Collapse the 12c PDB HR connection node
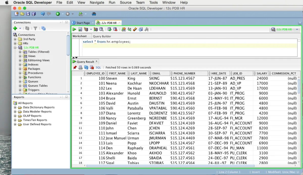This screenshot has height=175, width=303. pos(15,48)
